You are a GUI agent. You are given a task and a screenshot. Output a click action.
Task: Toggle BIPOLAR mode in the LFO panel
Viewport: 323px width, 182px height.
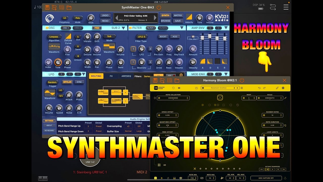67,82
